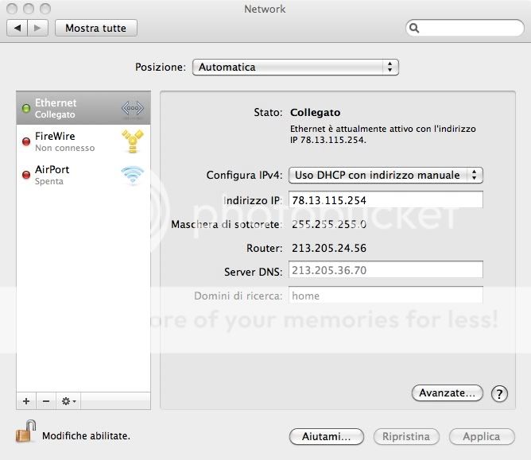Open the gear action menu
The width and height of the screenshot is (531, 460).
[69, 401]
